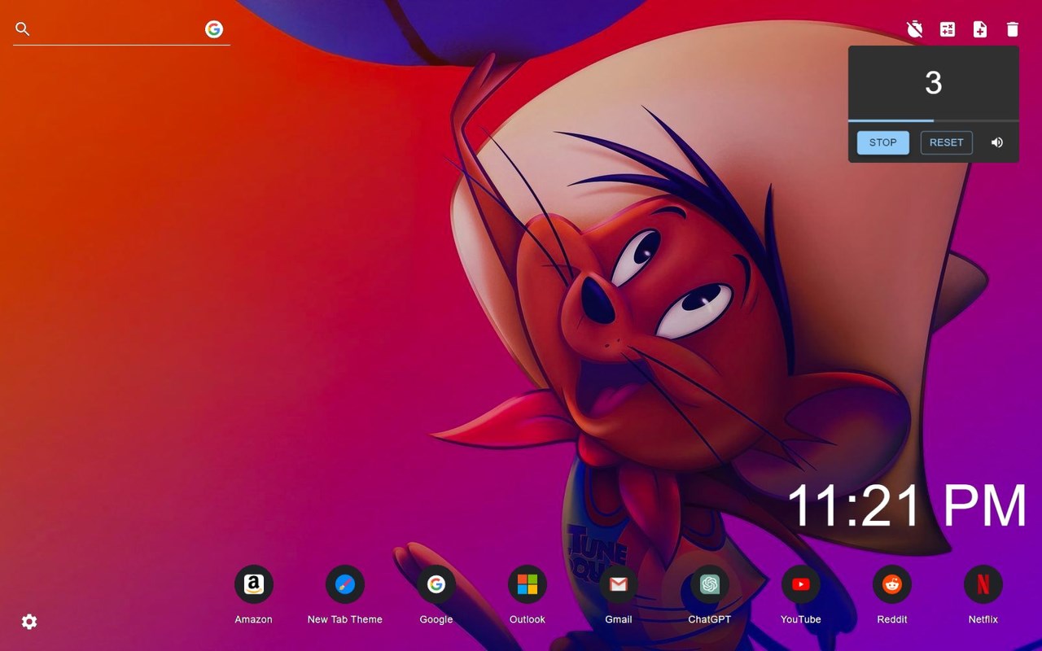Image resolution: width=1042 pixels, height=651 pixels.
Task: Launch the ChatGPT shortcut
Action: (710, 595)
